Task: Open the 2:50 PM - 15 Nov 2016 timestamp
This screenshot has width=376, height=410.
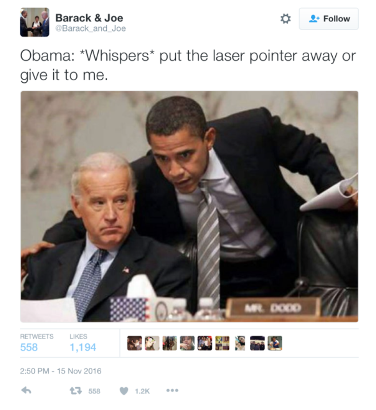Action: point(61,371)
